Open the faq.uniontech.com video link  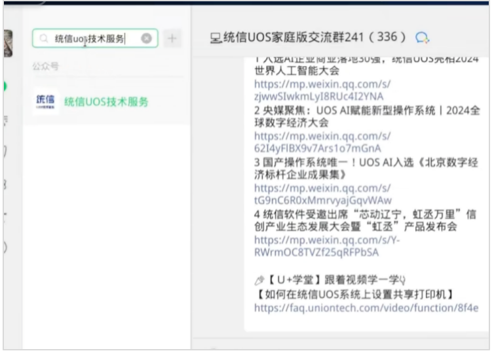tap(366, 308)
